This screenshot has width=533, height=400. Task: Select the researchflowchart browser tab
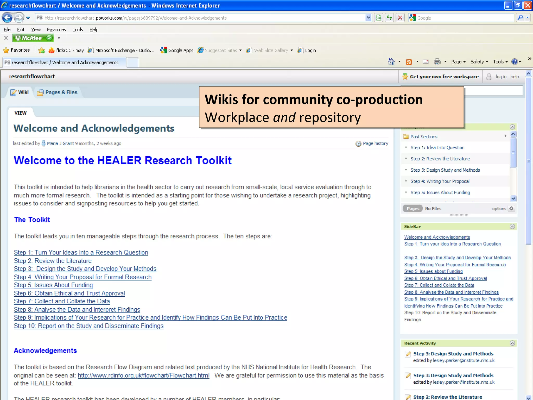click(65, 63)
